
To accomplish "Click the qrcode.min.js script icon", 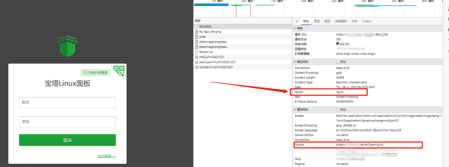I will 197,67.
